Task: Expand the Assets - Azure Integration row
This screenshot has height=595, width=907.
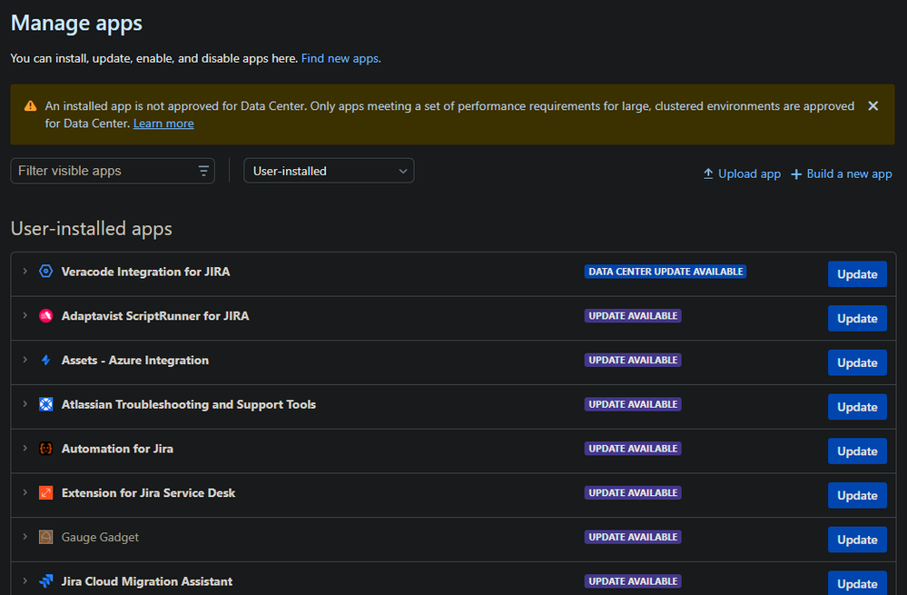Action: (x=25, y=360)
